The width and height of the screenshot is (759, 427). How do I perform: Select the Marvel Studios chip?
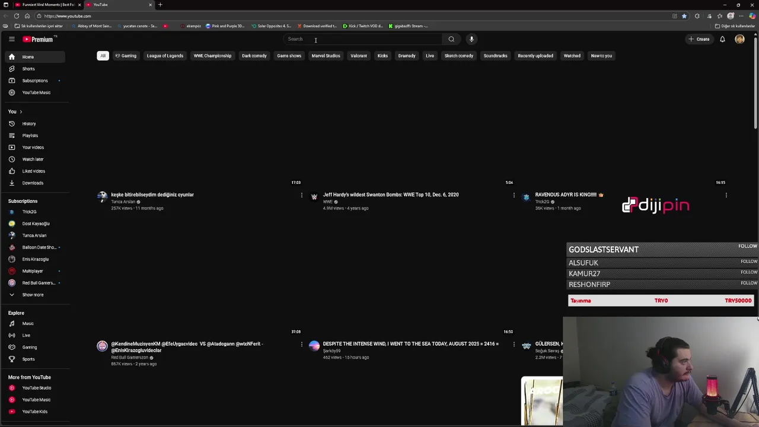click(326, 56)
